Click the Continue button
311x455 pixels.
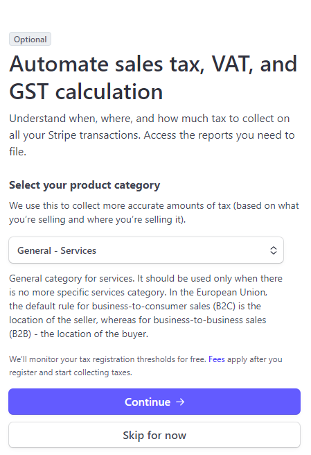click(154, 402)
